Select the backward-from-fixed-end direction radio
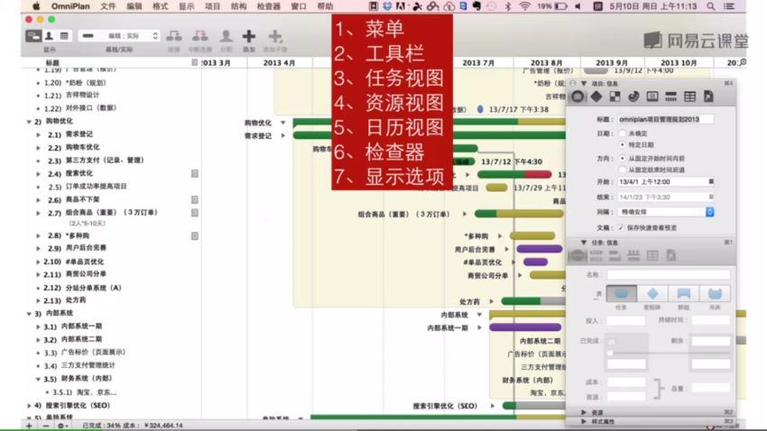Image resolution: width=767 pixels, height=431 pixels. [623, 170]
